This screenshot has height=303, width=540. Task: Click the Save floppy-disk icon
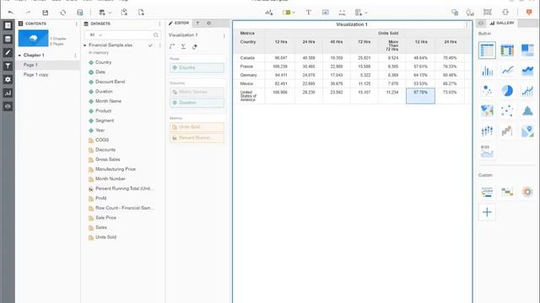(x=45, y=13)
